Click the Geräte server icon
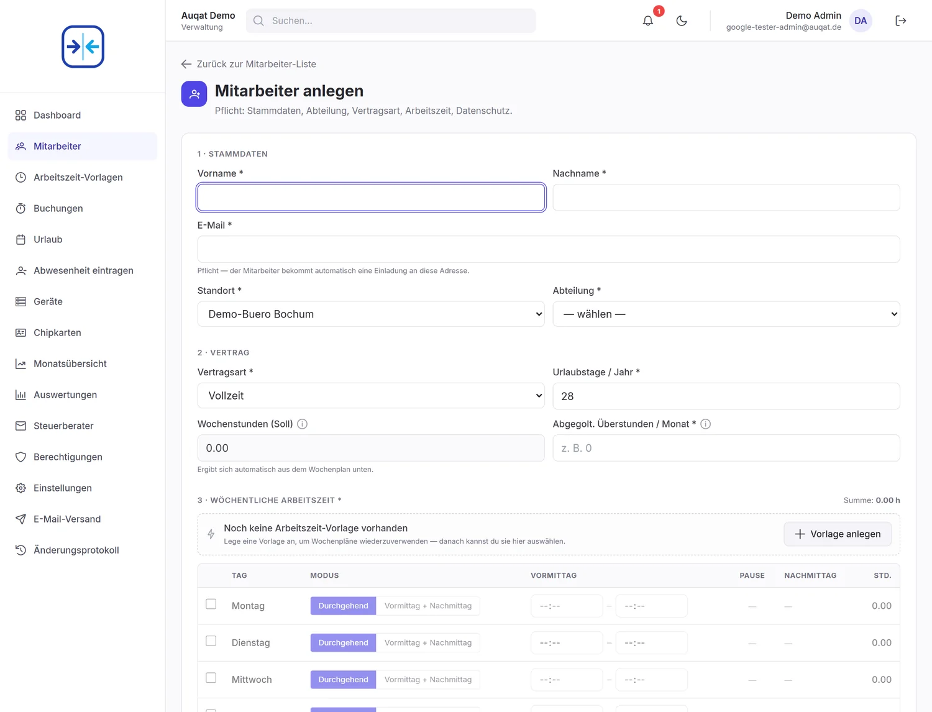 [x=21, y=302]
